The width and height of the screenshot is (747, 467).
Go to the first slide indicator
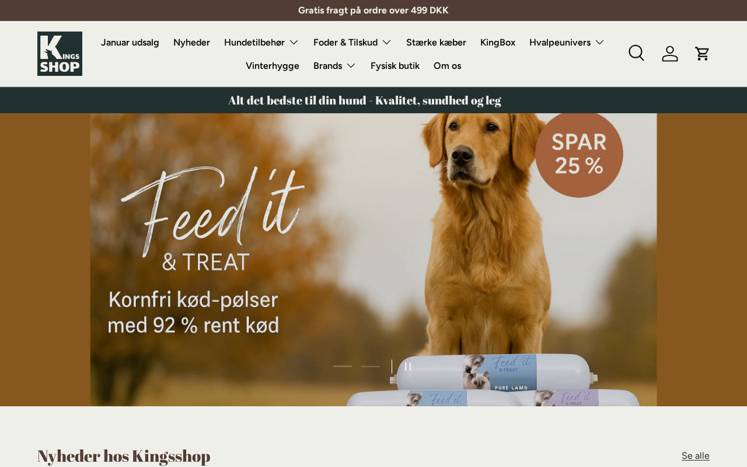[x=343, y=367]
